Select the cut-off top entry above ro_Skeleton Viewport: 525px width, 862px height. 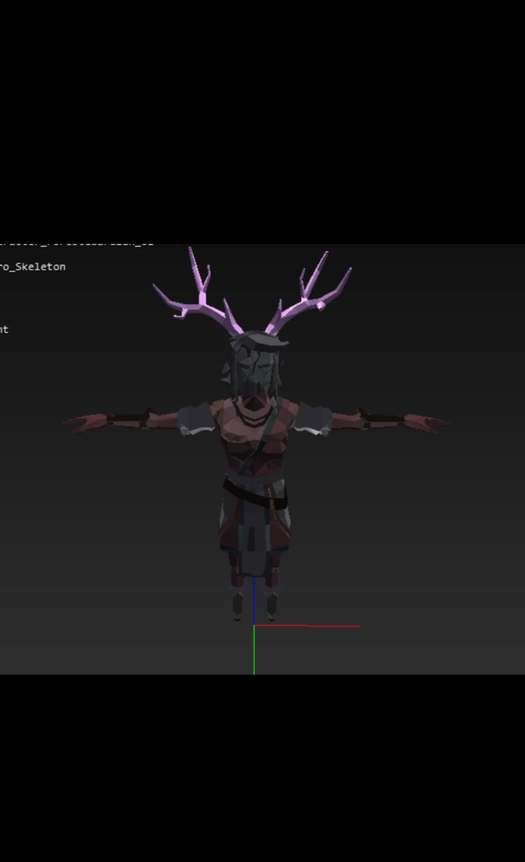click(x=76, y=243)
